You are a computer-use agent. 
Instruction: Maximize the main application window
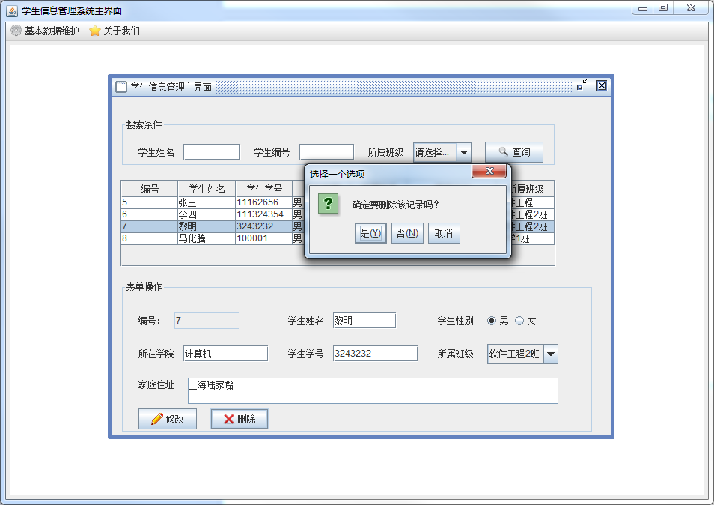click(x=663, y=7)
